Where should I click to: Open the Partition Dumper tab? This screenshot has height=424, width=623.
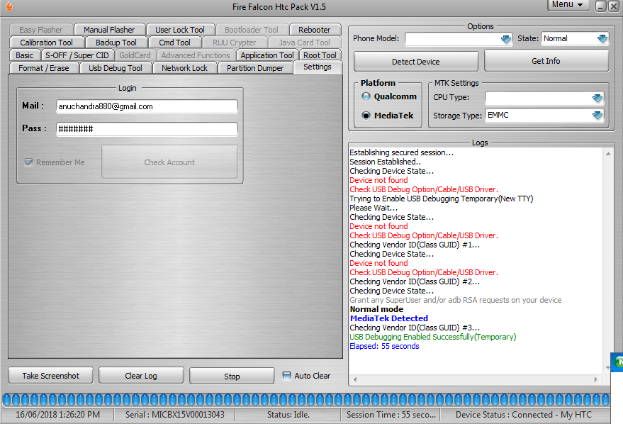[255, 68]
